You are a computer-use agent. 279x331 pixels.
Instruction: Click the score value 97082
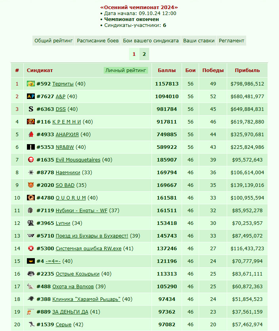(167, 324)
